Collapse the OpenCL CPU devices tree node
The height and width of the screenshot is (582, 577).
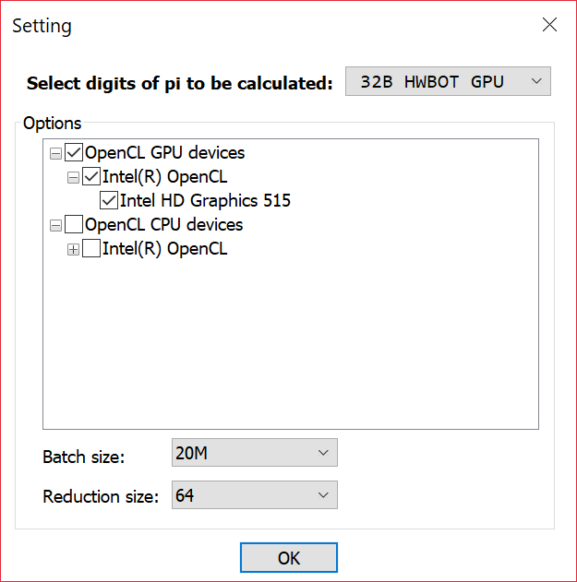click(55, 225)
